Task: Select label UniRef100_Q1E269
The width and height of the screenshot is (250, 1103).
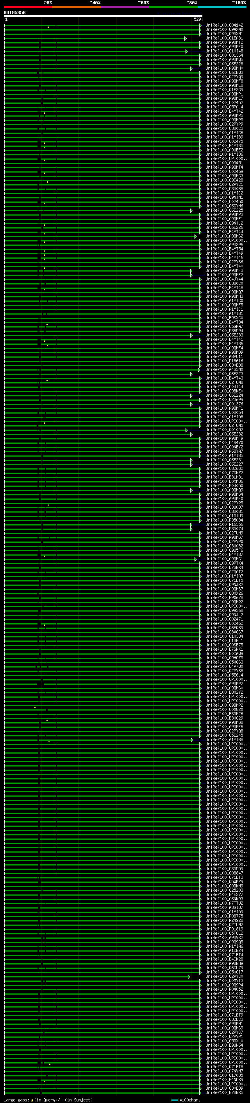Action: click(224, 90)
